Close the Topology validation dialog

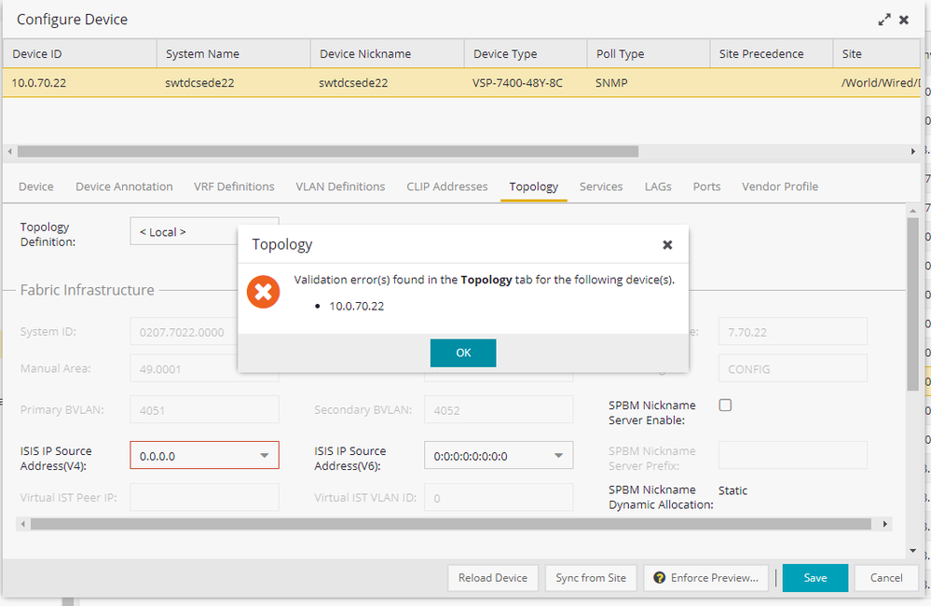[667, 245]
